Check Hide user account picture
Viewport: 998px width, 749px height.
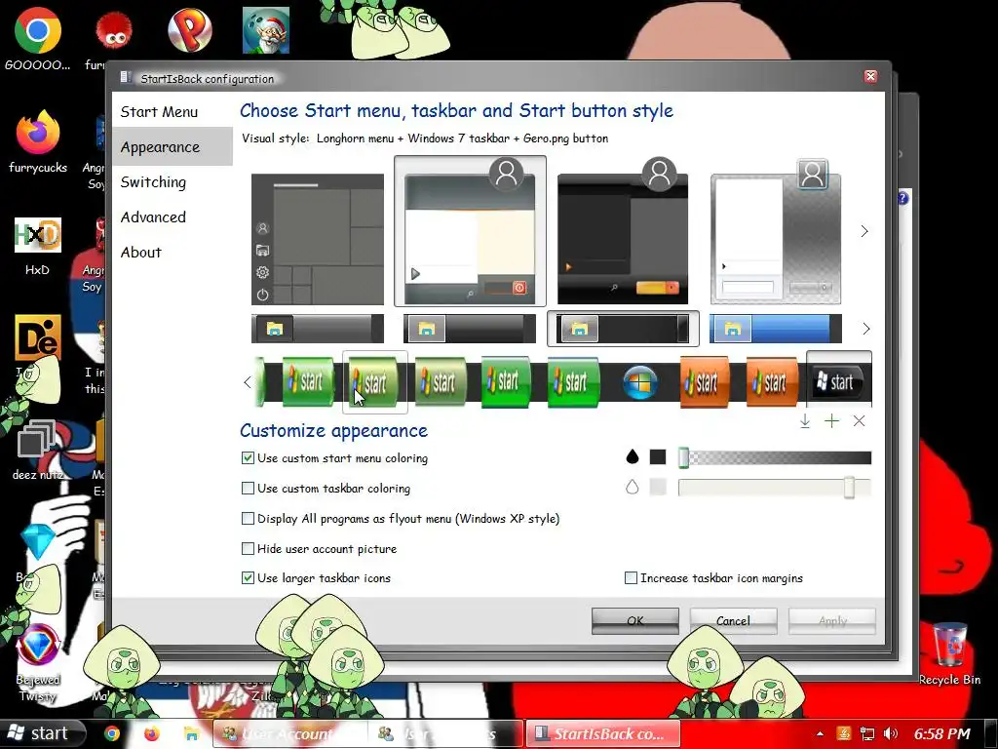coord(249,548)
